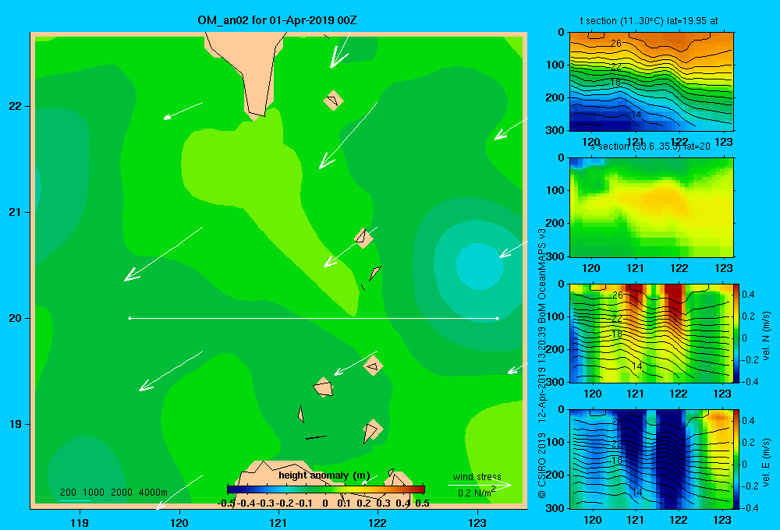This screenshot has height=530, width=780.
Task: Click the '0.5' end of height anomaly scale
Action: [422, 503]
